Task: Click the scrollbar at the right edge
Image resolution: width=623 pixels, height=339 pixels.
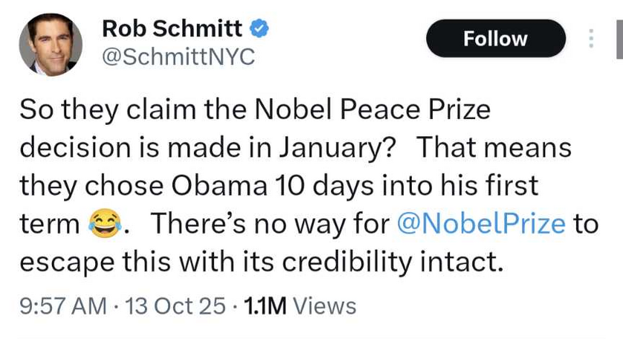Action: point(619,39)
